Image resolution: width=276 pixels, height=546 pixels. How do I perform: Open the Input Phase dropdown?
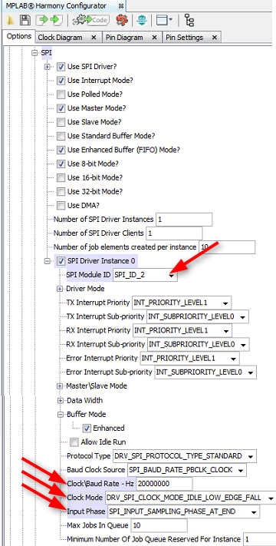(x=183, y=511)
